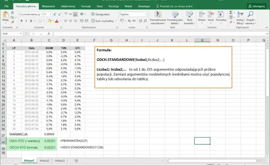Open the Plik tab

point(6,6)
